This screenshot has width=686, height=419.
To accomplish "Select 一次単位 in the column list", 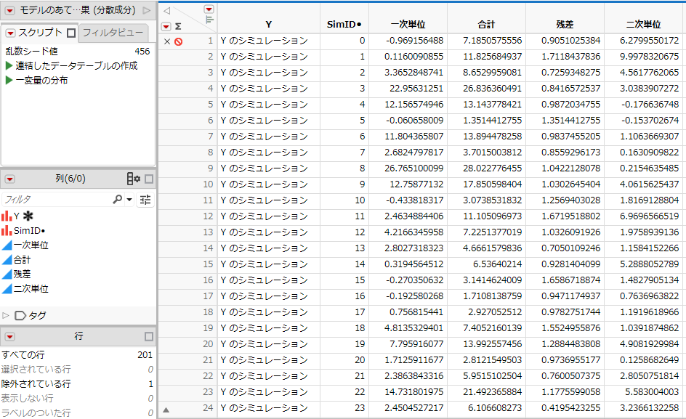I will click(31, 245).
